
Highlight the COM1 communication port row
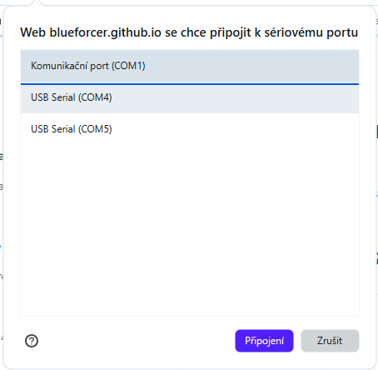pyautogui.click(x=190, y=66)
